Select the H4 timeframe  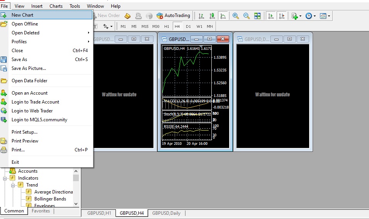(177, 26)
